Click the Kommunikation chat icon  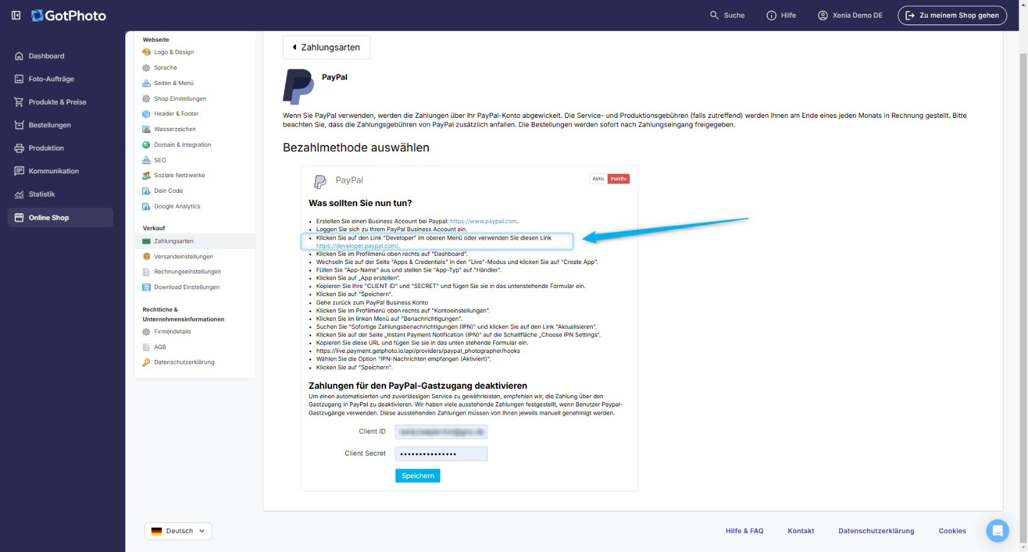19,171
